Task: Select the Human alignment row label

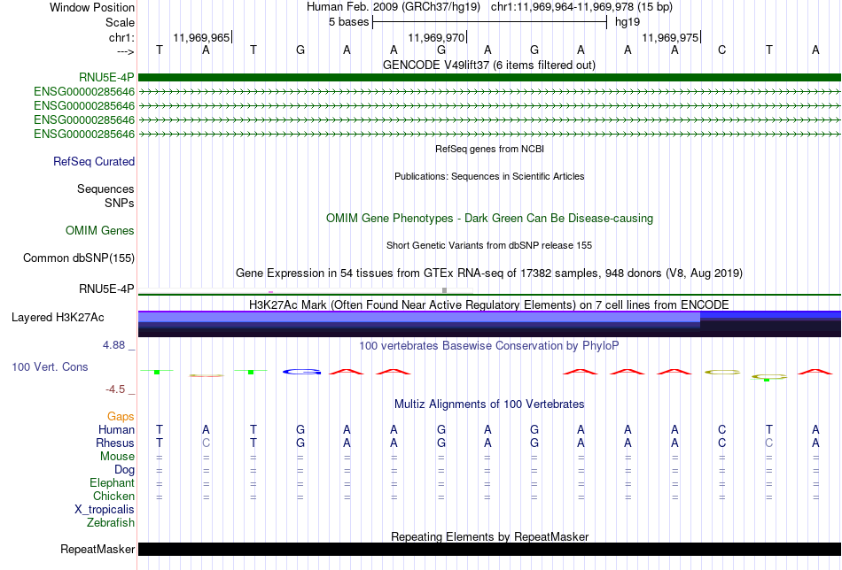Action: pyautogui.click(x=116, y=429)
